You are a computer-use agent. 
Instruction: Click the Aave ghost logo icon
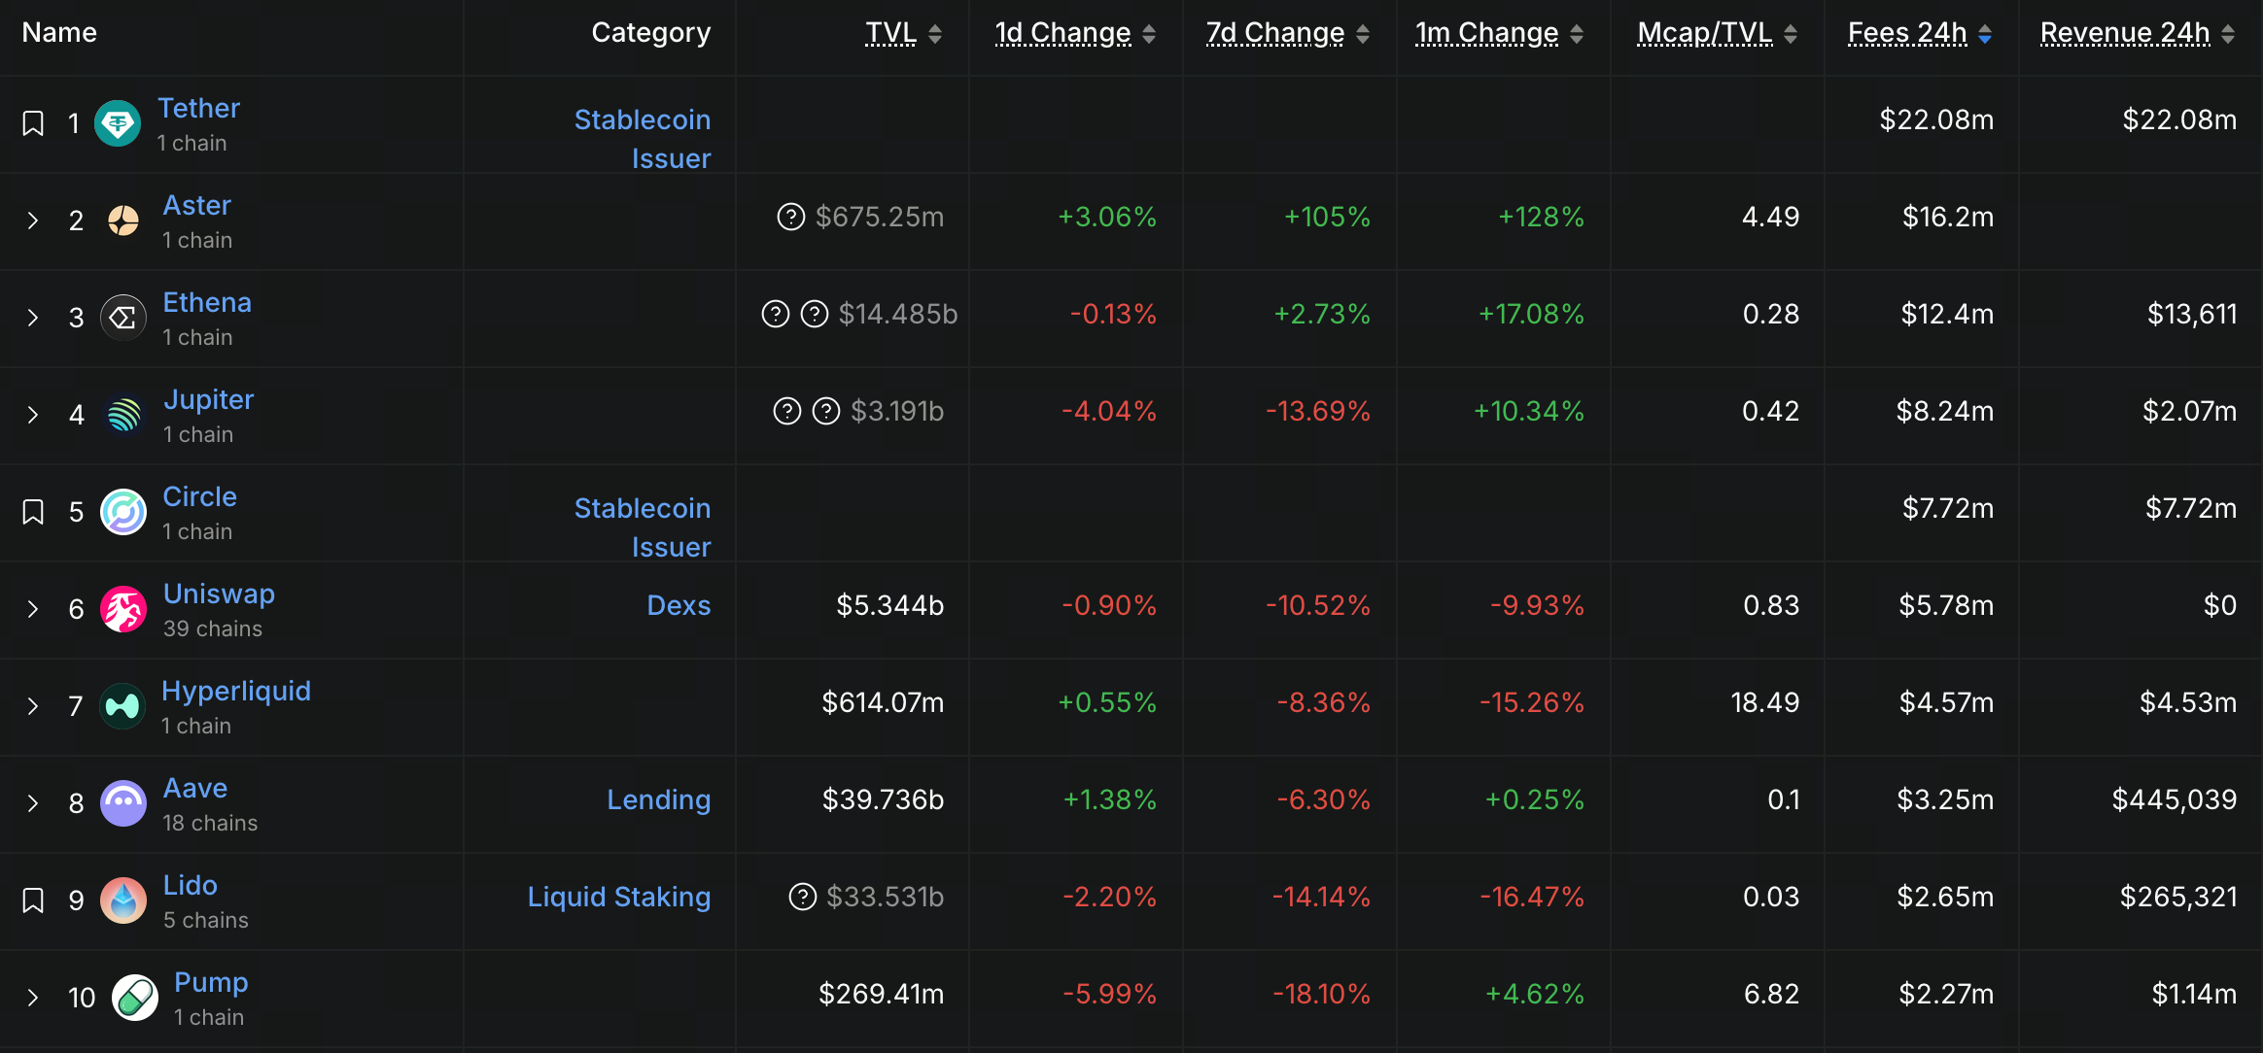(123, 803)
